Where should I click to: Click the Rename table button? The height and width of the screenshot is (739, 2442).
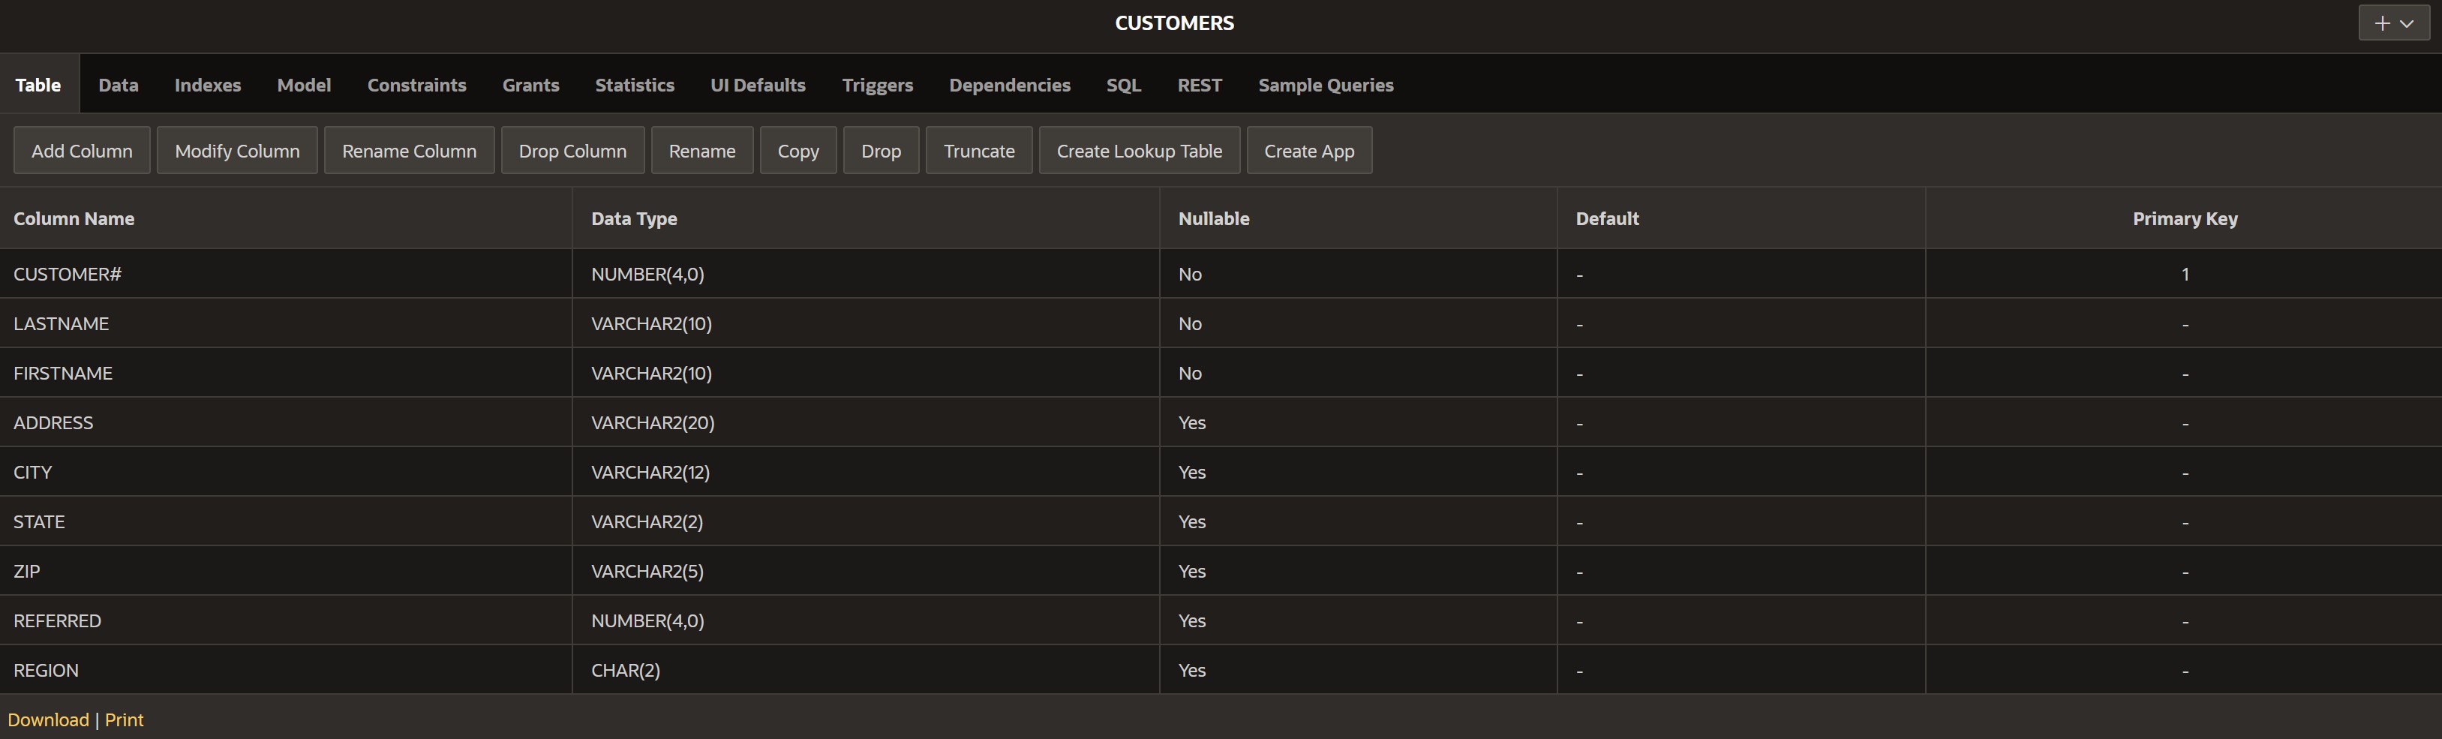[702, 151]
